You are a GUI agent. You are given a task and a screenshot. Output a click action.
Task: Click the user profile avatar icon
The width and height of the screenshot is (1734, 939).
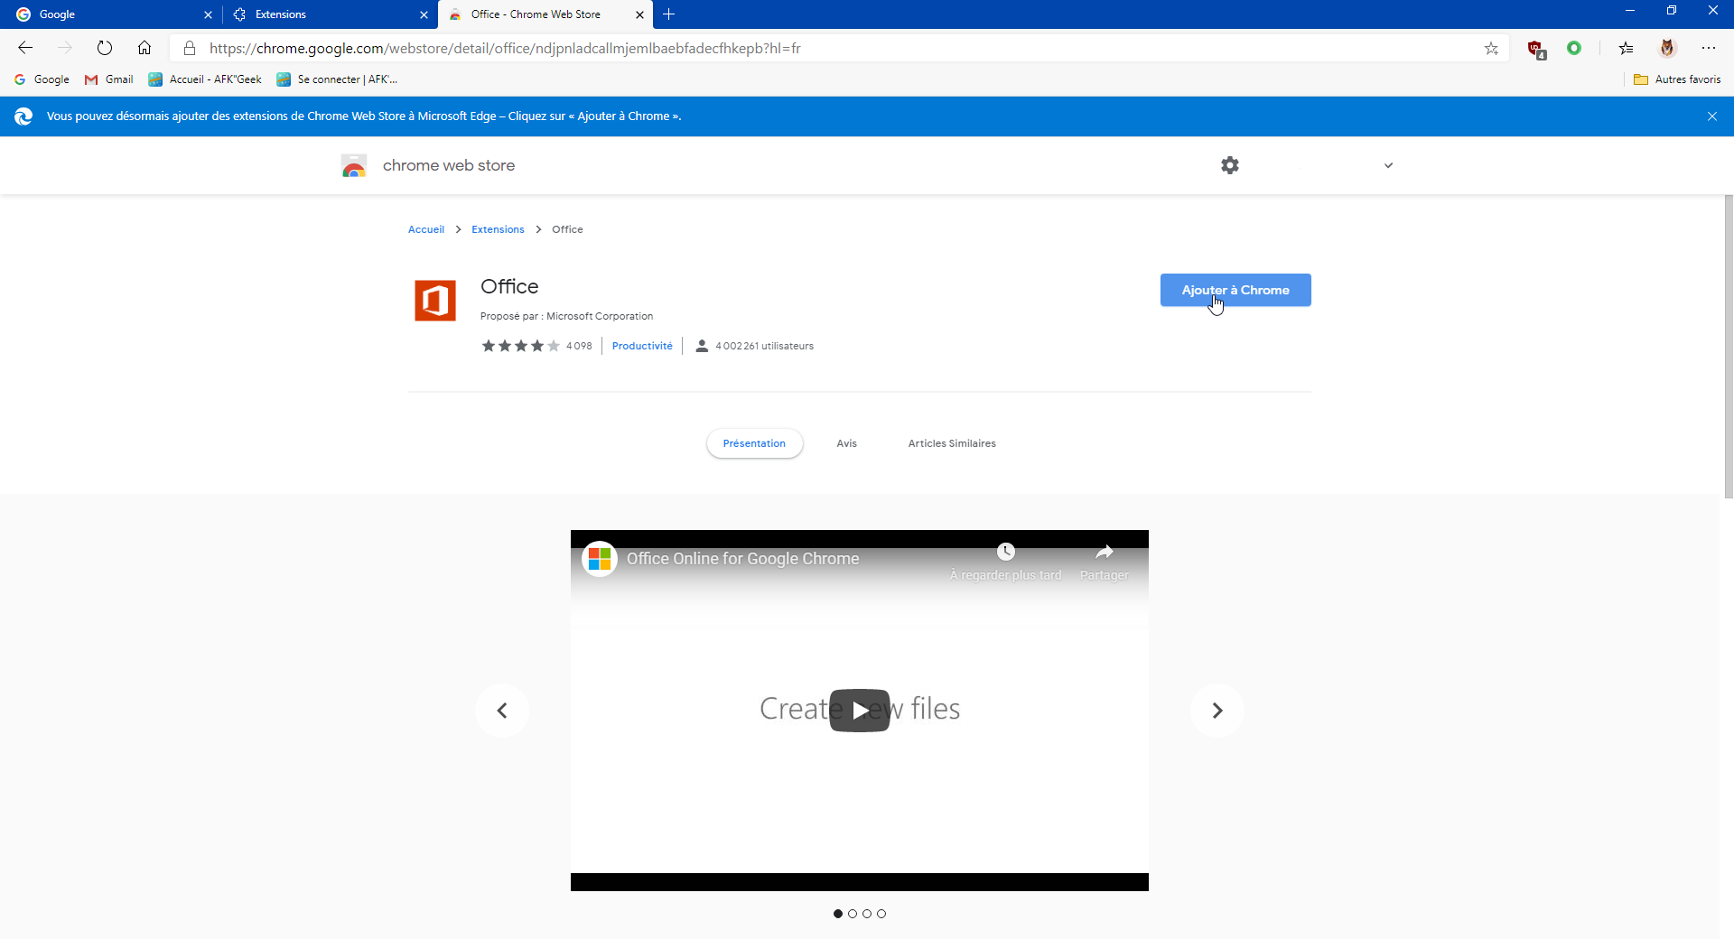click(1668, 48)
